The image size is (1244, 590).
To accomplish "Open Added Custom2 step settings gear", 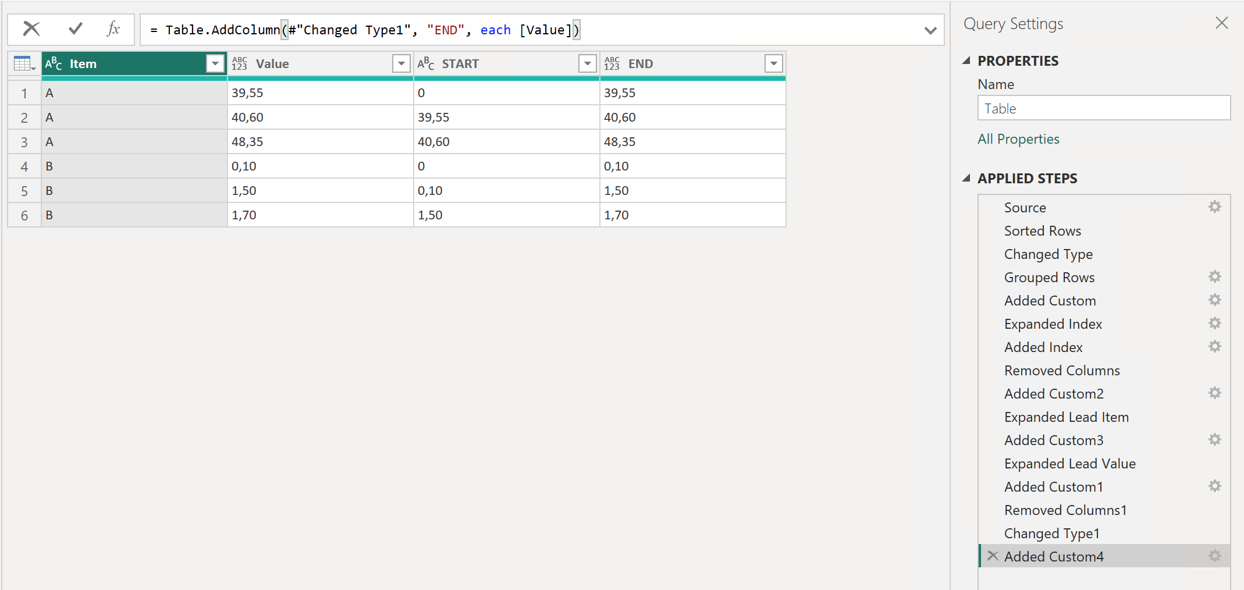I will point(1215,393).
